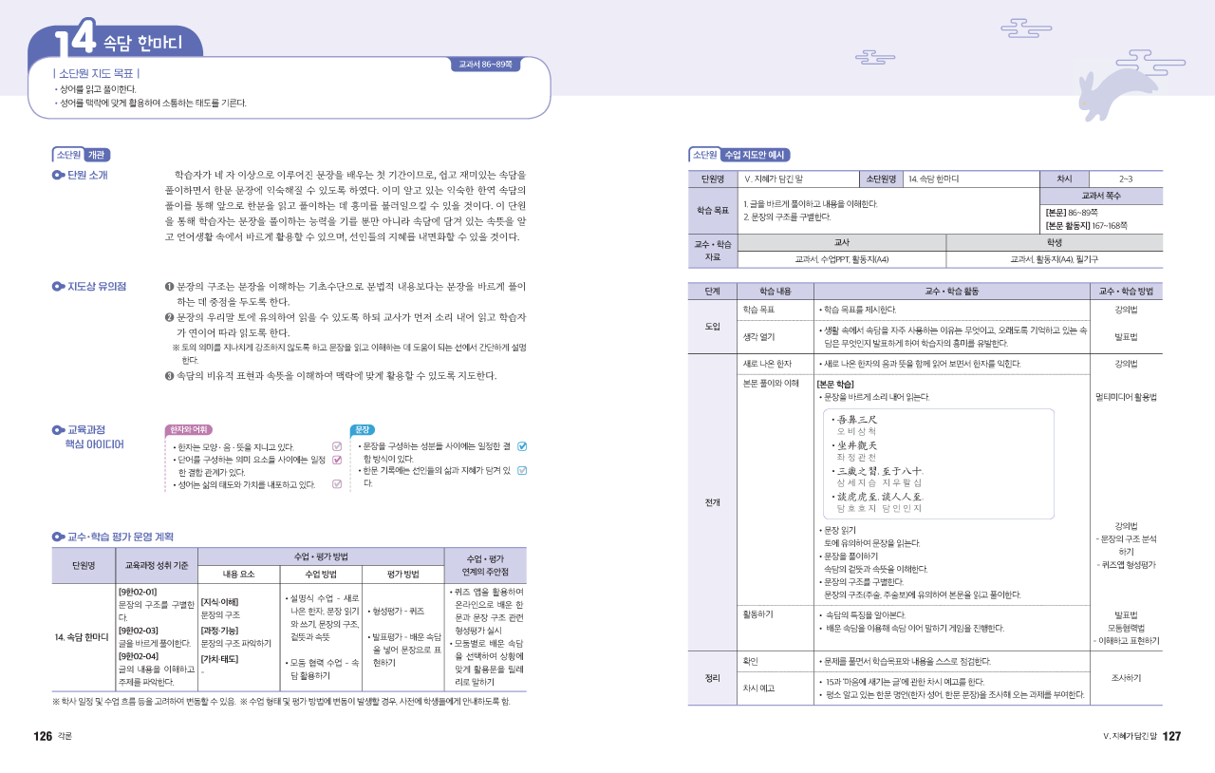Click the bullet icon beside 교수·학습 평가 운영 계획

click(x=58, y=537)
